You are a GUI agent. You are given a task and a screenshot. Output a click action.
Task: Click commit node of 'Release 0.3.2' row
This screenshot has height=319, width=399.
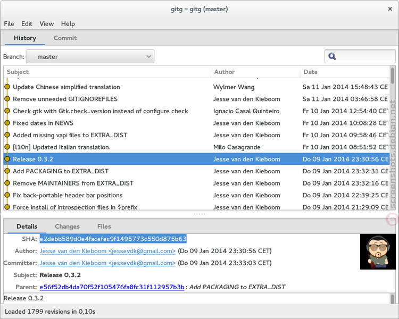click(7, 159)
